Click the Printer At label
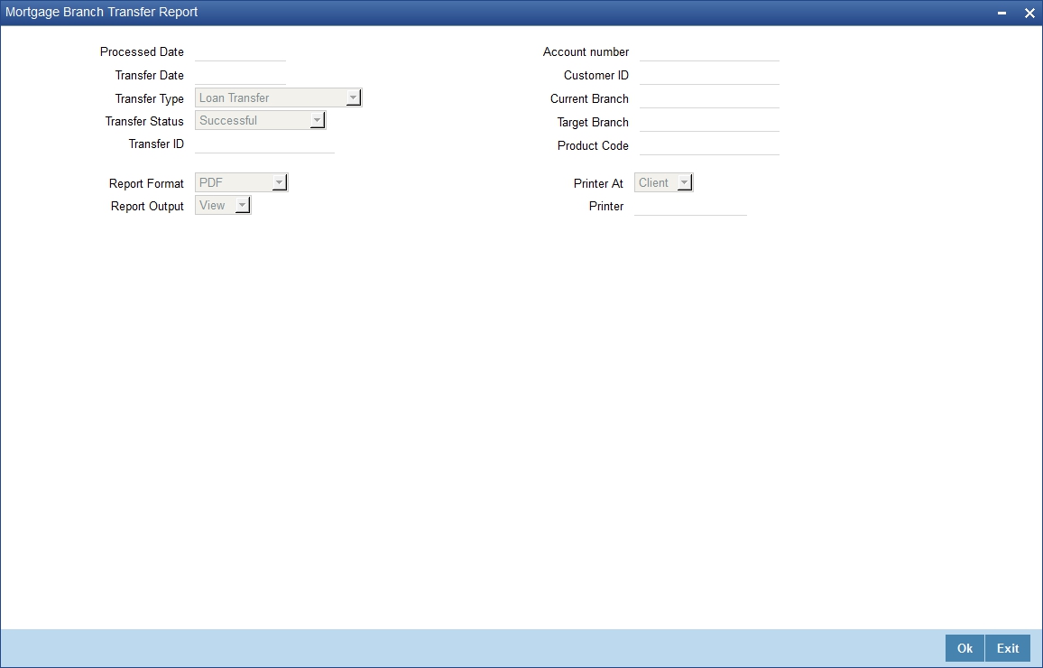This screenshot has width=1043, height=668. [x=598, y=183]
